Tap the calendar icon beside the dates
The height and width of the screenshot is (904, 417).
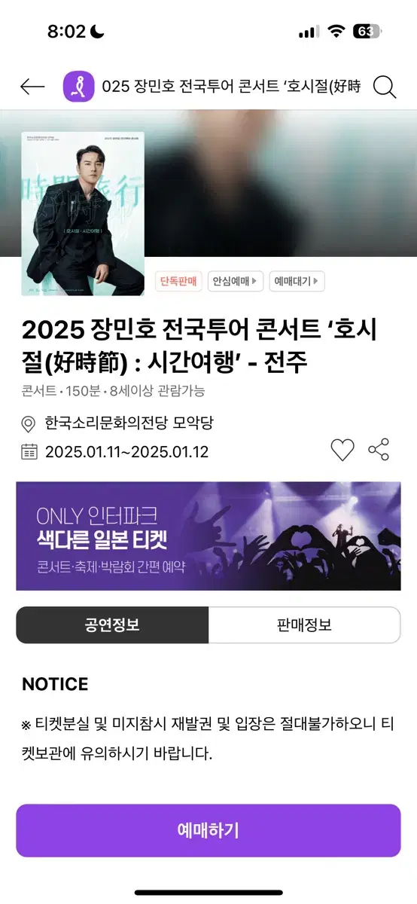[x=29, y=452]
